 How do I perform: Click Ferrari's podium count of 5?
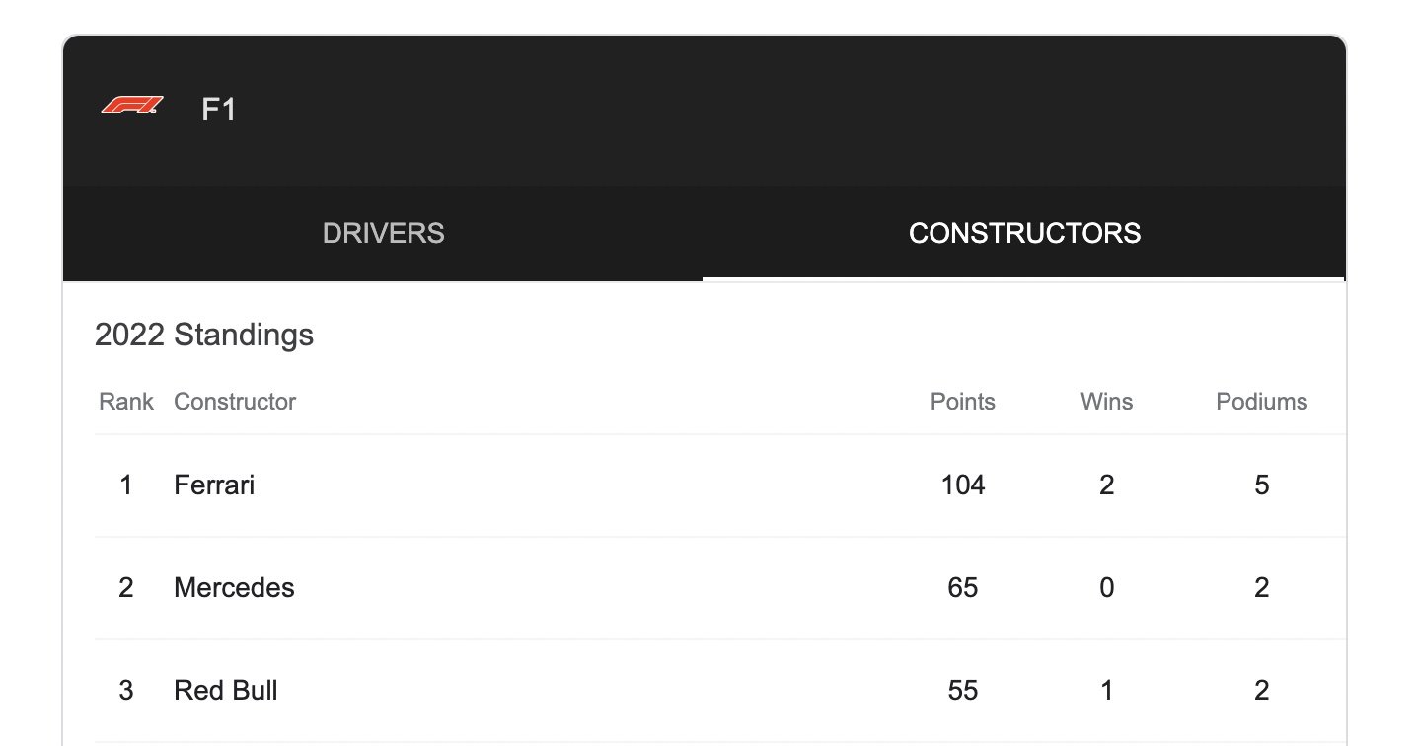1261,485
